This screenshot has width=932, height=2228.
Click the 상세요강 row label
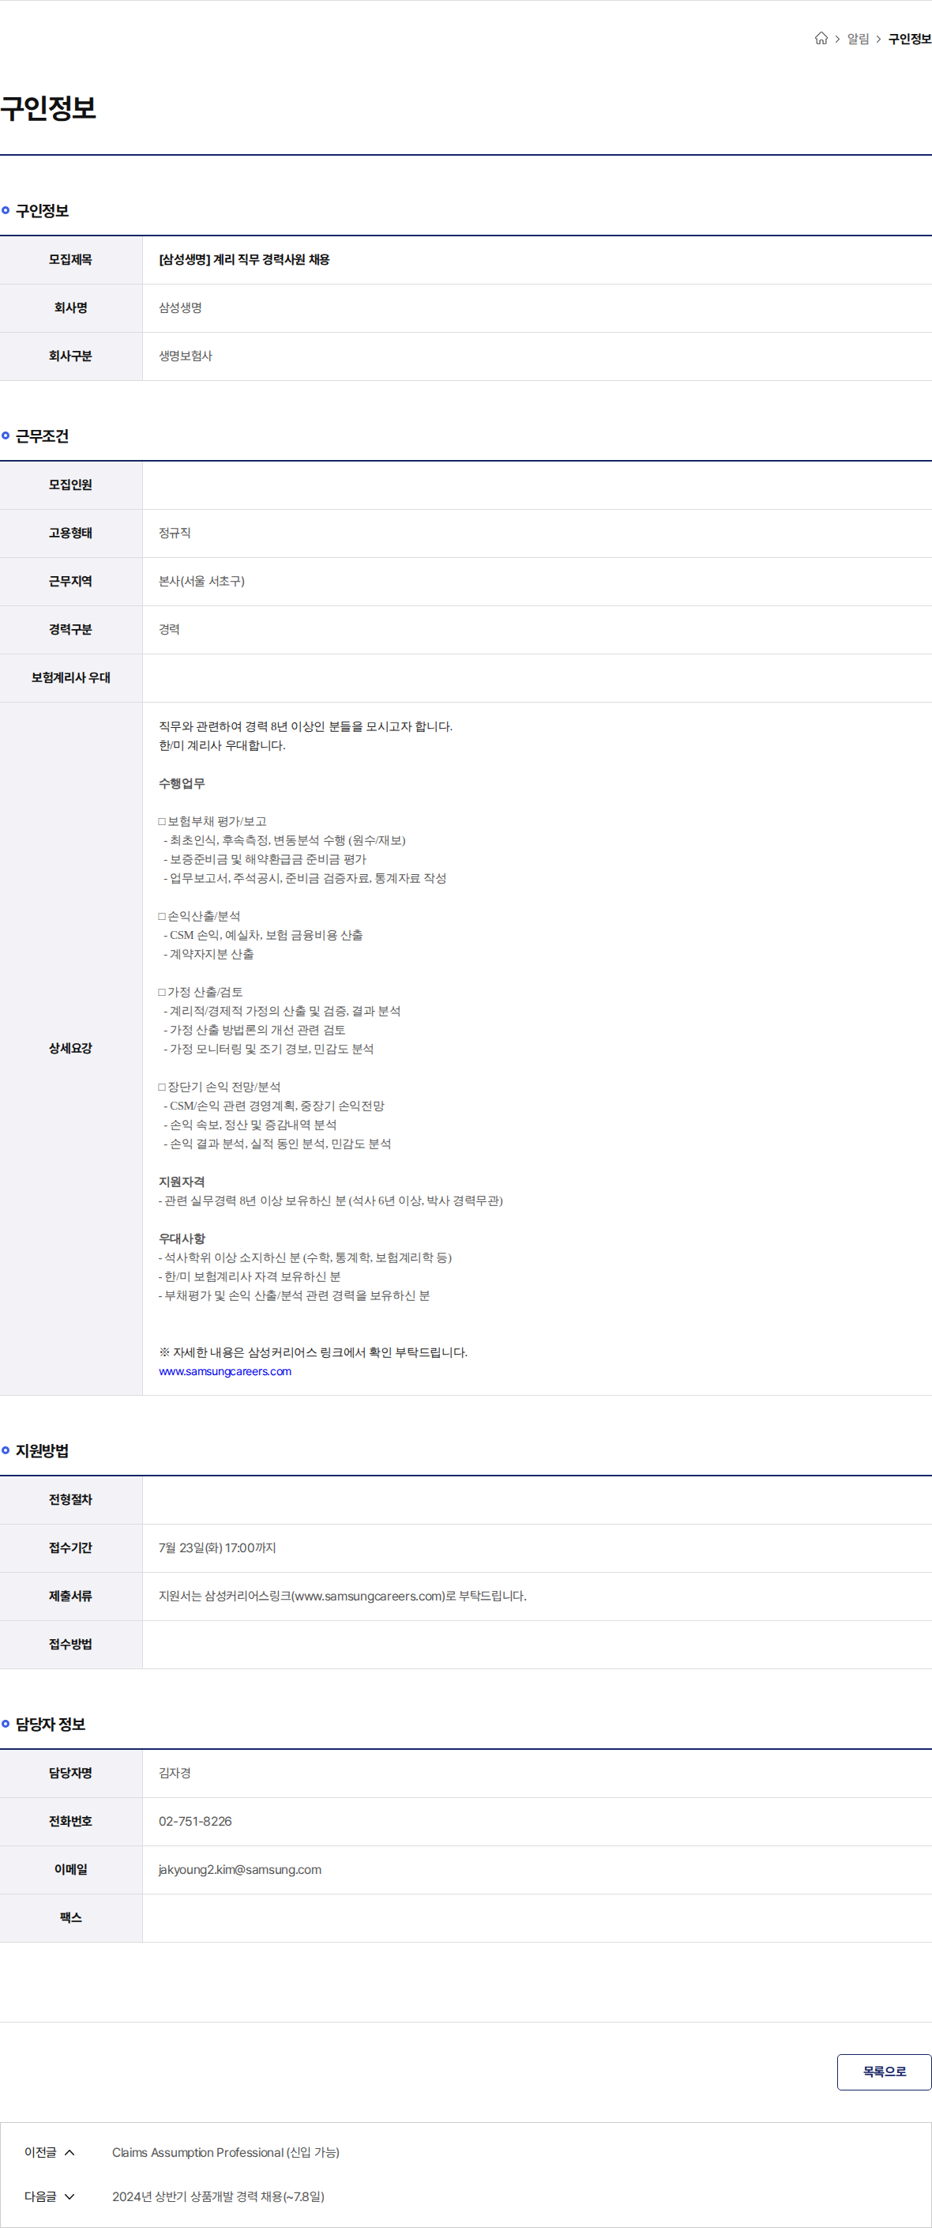[x=70, y=1048]
